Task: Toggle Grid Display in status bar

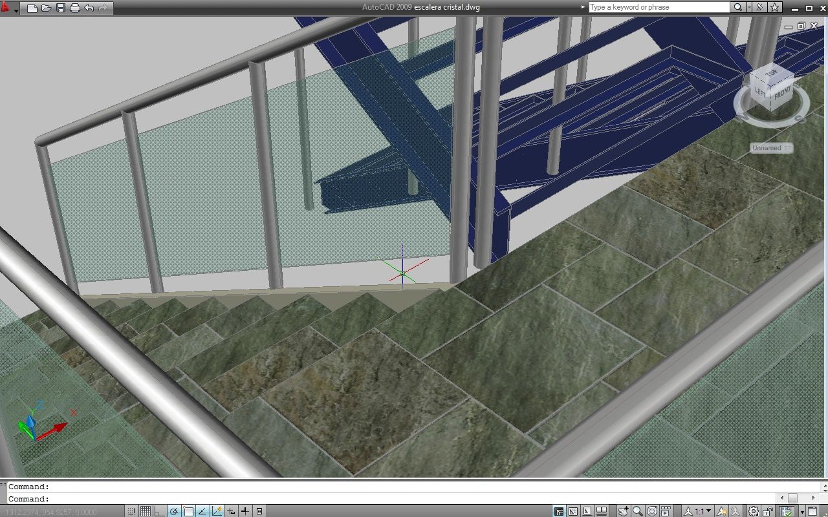Action: pos(146,511)
